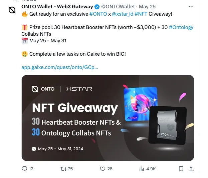208x178 pixels.
Task: Reply to the ONTO giveaway tweet
Action: tap(24, 169)
